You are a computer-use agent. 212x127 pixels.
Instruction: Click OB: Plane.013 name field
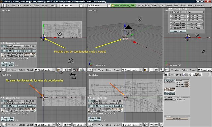[x=178, y=12]
